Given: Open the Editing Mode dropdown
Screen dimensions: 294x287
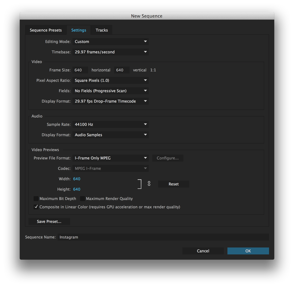Looking at the screenshot, I should pyautogui.click(x=111, y=42).
